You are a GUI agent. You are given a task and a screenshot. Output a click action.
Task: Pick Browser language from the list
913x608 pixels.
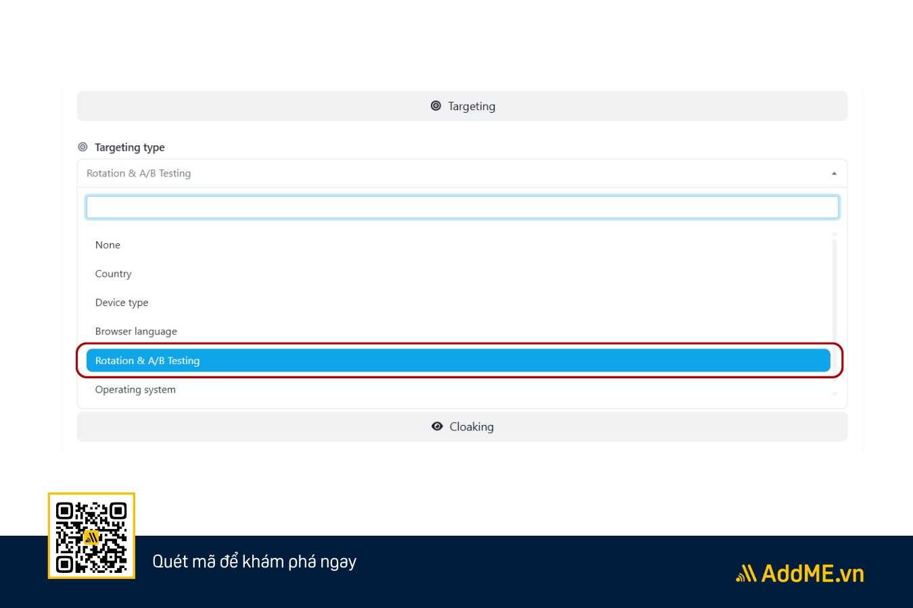pos(458,332)
